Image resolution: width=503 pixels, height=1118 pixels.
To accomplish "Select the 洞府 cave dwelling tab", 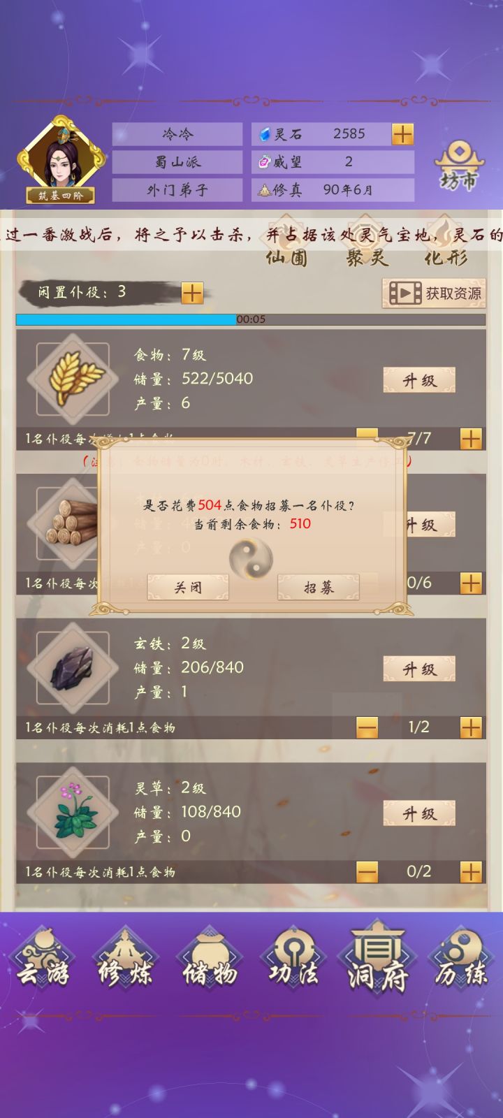I will pyautogui.click(x=377, y=963).
